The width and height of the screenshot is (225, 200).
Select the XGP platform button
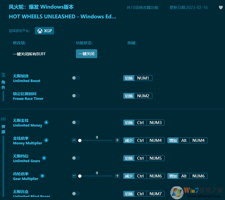(45, 31)
